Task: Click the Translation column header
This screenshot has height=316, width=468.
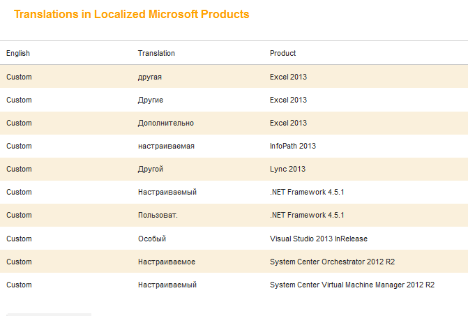Action: (x=156, y=53)
